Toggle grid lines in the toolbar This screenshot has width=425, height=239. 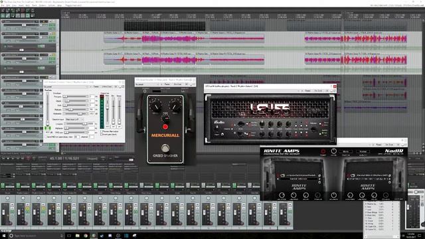click(23, 16)
